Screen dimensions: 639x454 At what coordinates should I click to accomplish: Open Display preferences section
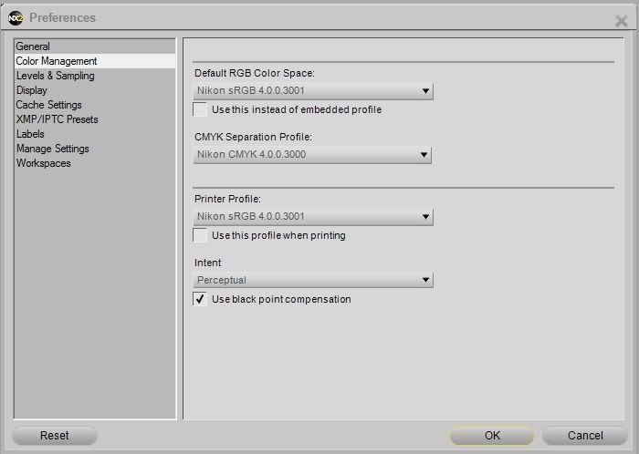32,90
